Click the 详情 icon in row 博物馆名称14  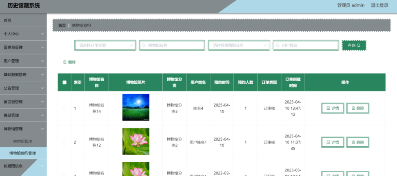[x=328, y=108]
